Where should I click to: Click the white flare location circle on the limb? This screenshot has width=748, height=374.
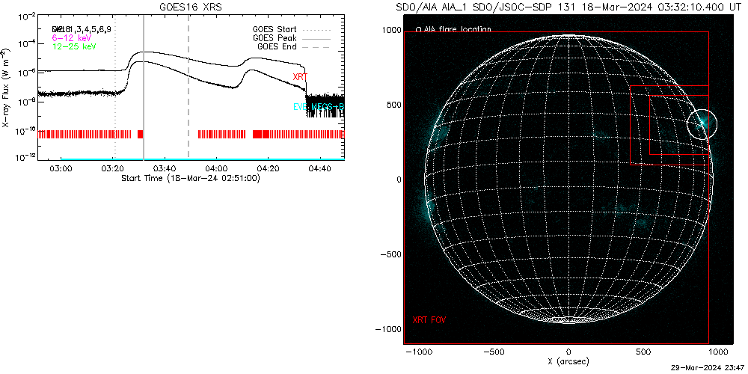702,124
